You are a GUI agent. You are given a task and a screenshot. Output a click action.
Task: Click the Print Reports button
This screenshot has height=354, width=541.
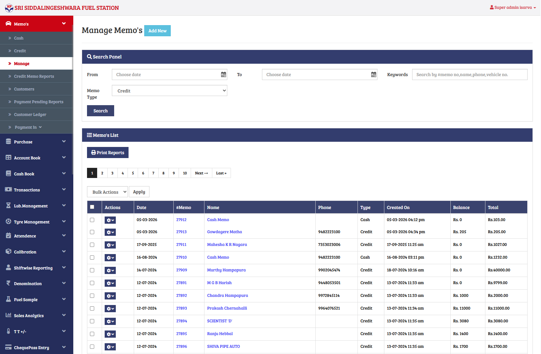pos(108,153)
